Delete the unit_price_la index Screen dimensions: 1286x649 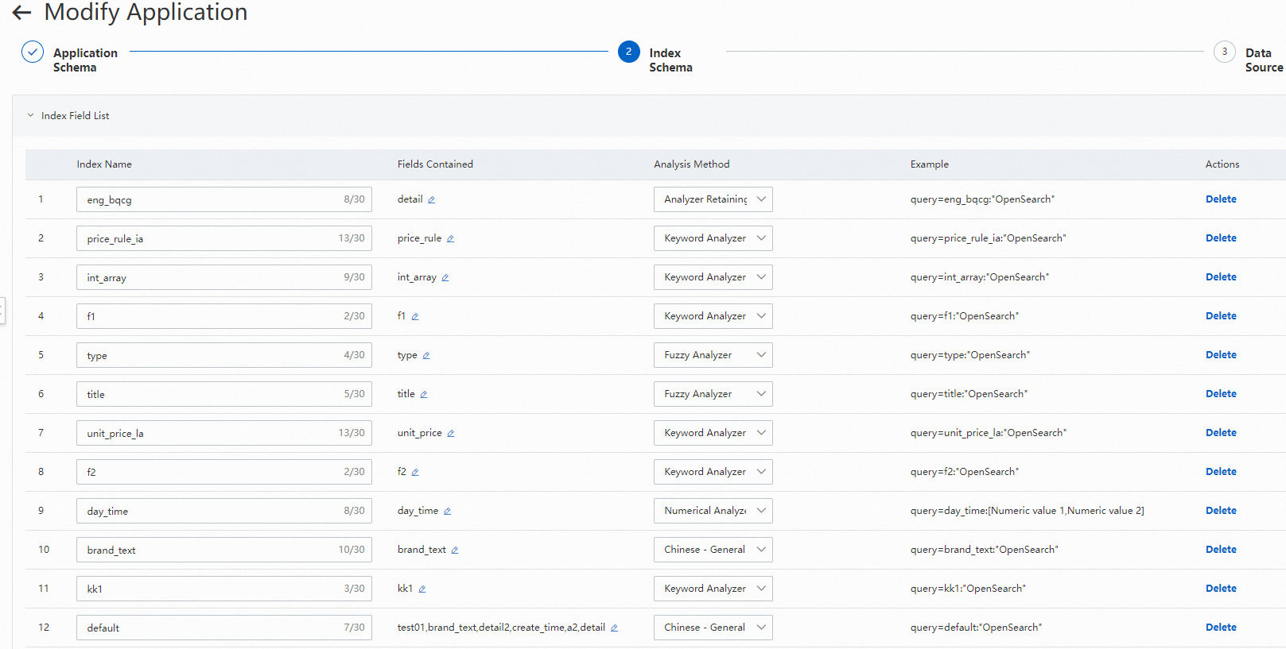[1221, 433]
